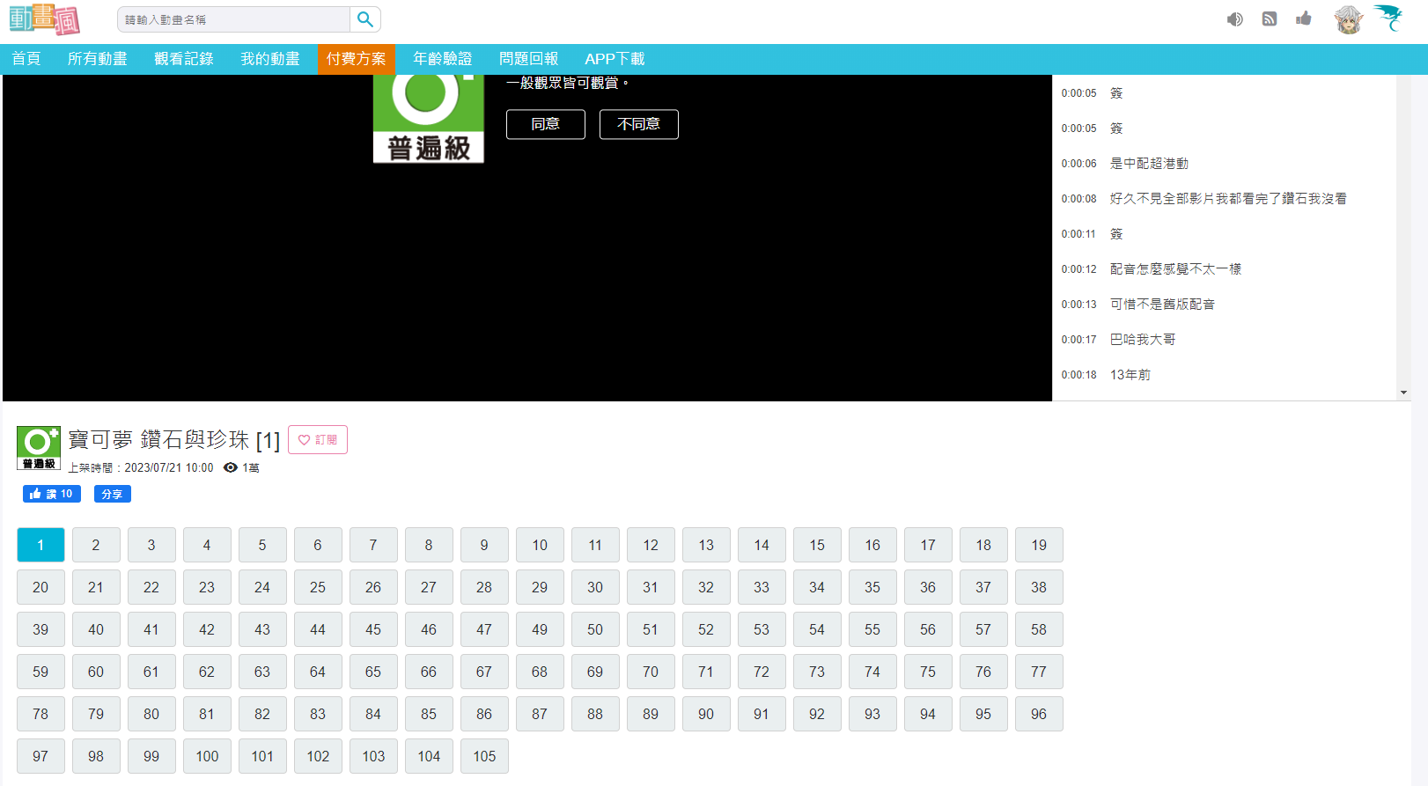Open 付費方案 menu item
This screenshot has height=786, width=1428.
point(357,59)
